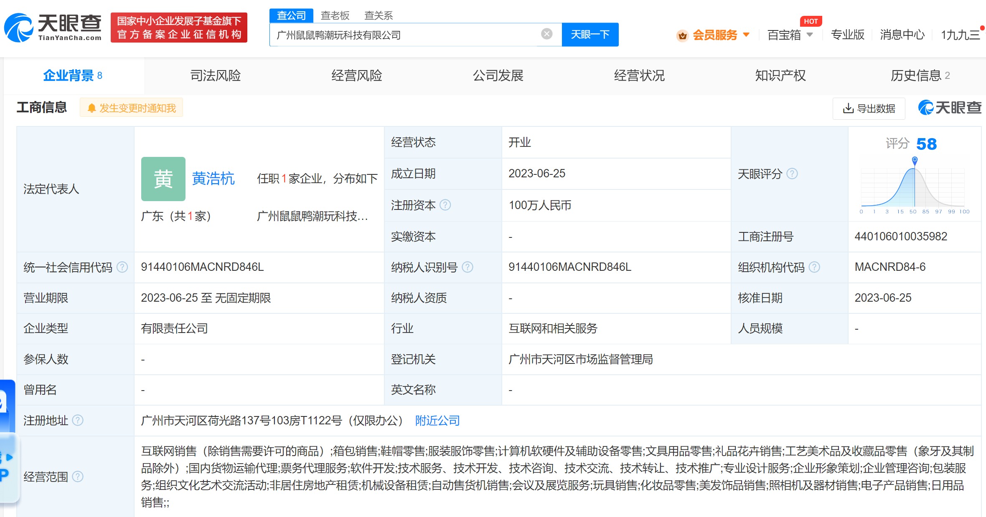Click the 天眼一下 search button
This screenshot has height=517, width=986.
pyautogui.click(x=590, y=34)
